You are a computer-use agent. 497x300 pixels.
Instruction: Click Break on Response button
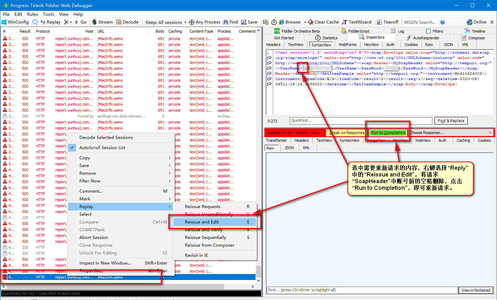click(x=347, y=133)
